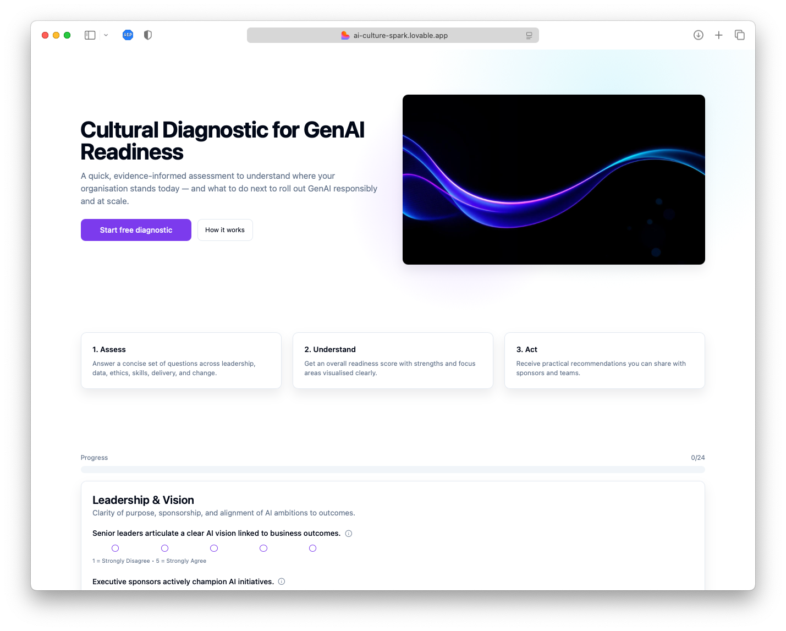
Task: Click the Progress label
Action: [94, 458]
